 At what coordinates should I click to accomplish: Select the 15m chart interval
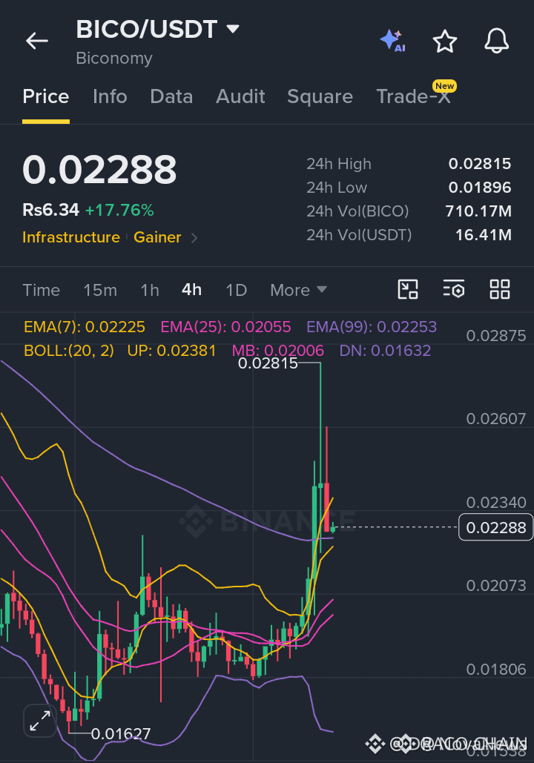pyautogui.click(x=100, y=290)
